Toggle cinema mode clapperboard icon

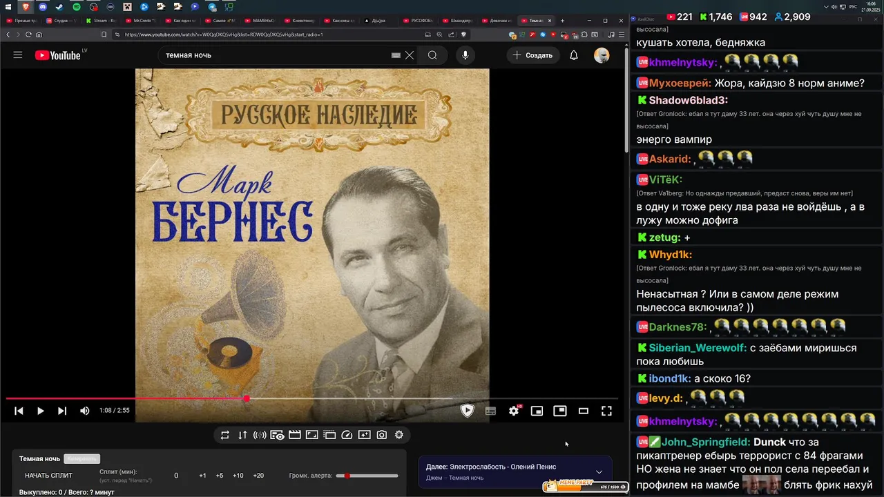coord(295,435)
